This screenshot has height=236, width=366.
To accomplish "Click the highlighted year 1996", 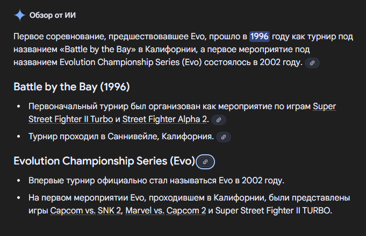I will tap(259, 37).
